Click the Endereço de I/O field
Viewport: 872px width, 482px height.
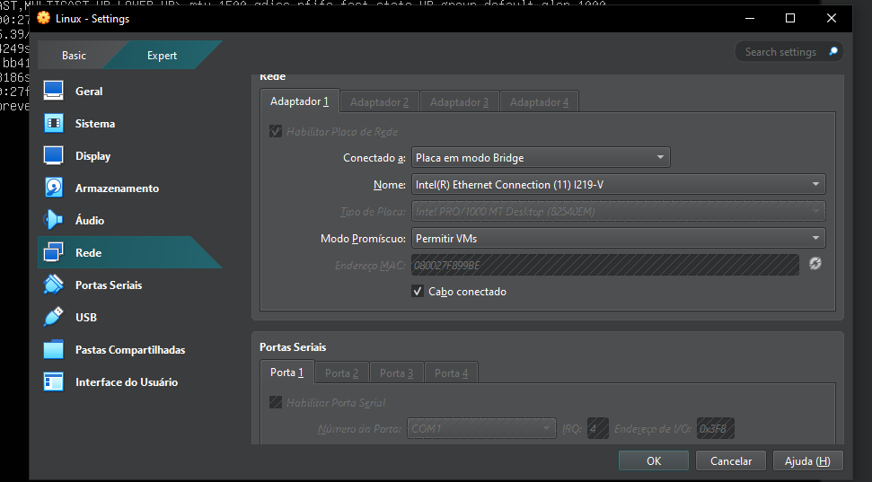tap(715, 429)
